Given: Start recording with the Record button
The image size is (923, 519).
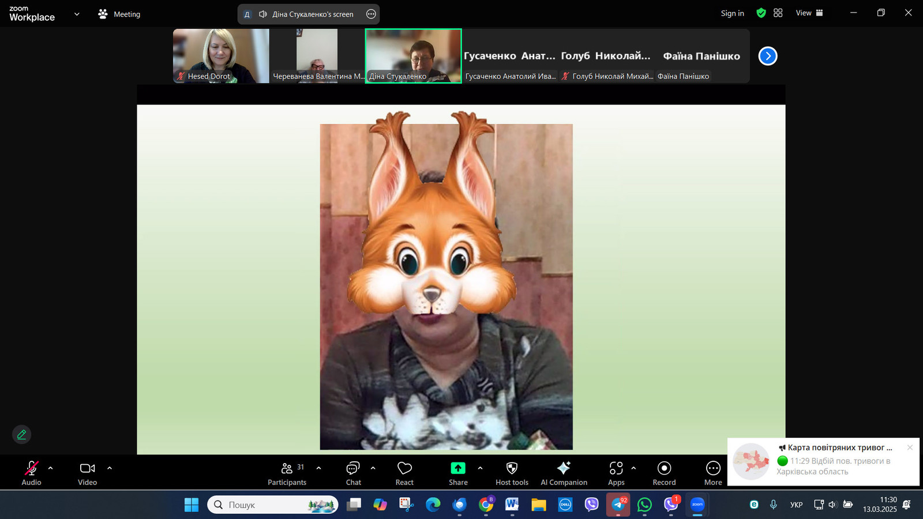Looking at the screenshot, I should coord(664,473).
